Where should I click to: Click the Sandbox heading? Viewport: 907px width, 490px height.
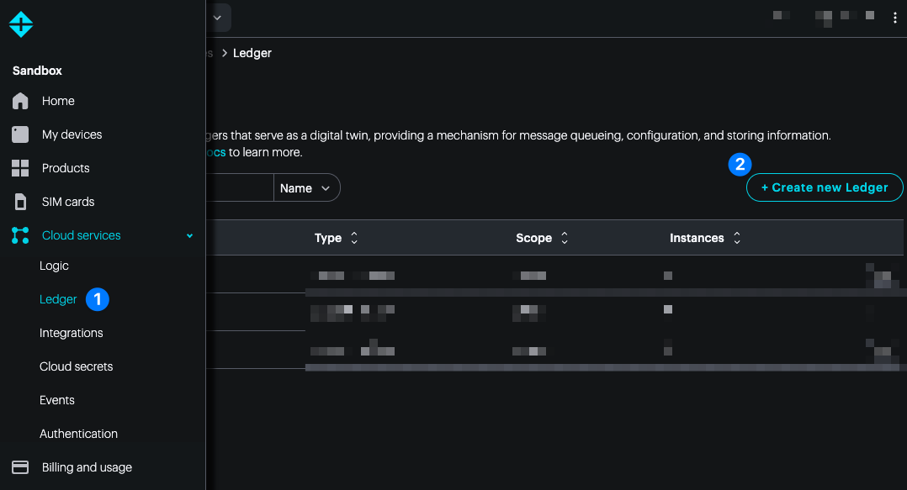[x=37, y=71]
